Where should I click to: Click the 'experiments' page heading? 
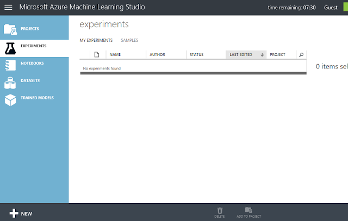[x=104, y=24]
